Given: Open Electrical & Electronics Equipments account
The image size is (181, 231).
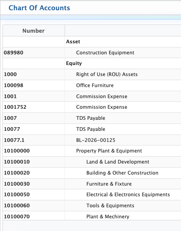Looking at the screenshot, I should coord(128,195).
